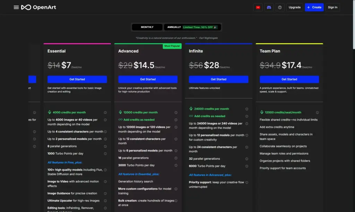This screenshot has width=355, height=212.
Task: Get Started with Advanced plan
Action: click(148, 79)
